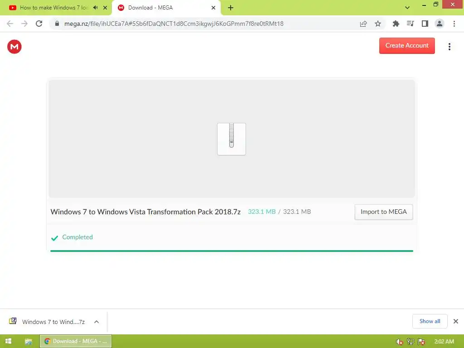This screenshot has height=348, width=464.
Task: Go back to previous page
Action: pyautogui.click(x=10, y=24)
